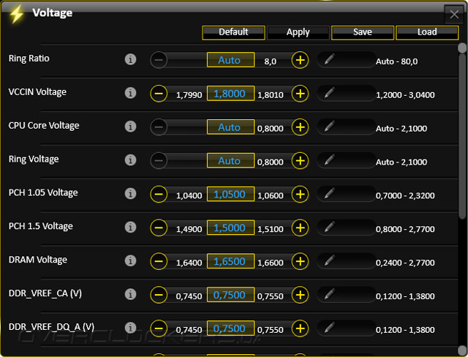The image size is (468, 357).
Task: Select DRAM Voltage 1,6500 value box
Action: [231, 261]
